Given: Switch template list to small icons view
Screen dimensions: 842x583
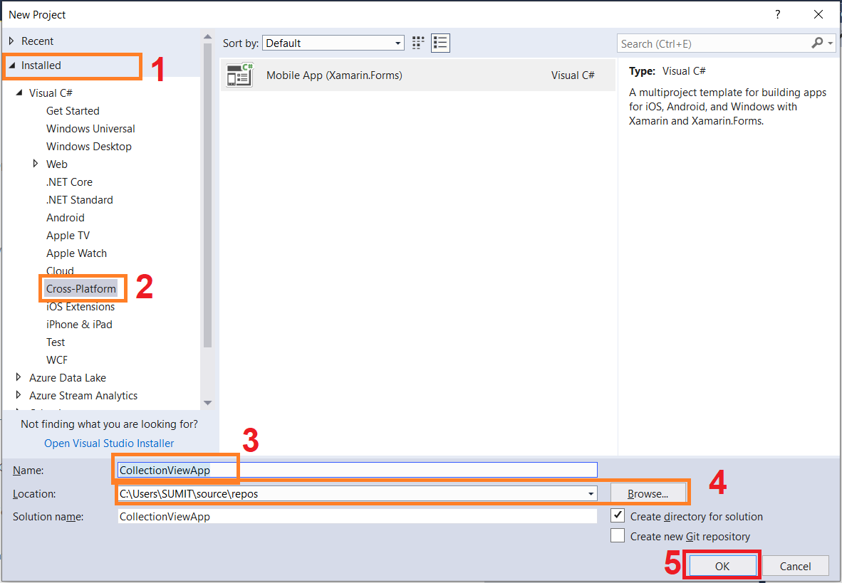Looking at the screenshot, I should point(417,43).
